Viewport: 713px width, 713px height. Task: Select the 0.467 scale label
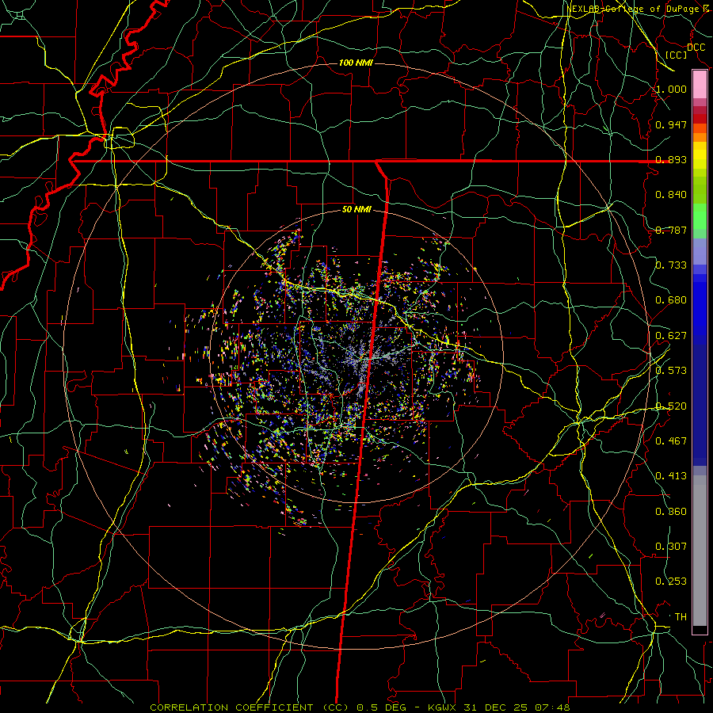pyautogui.click(x=671, y=440)
